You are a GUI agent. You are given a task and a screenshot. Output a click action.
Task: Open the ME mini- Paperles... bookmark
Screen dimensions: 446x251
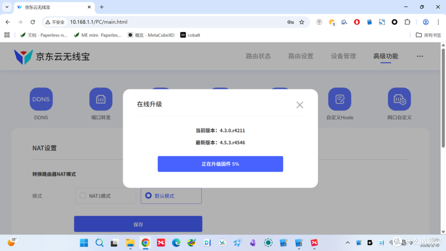point(97,35)
